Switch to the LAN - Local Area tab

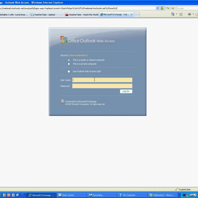point(15,15)
